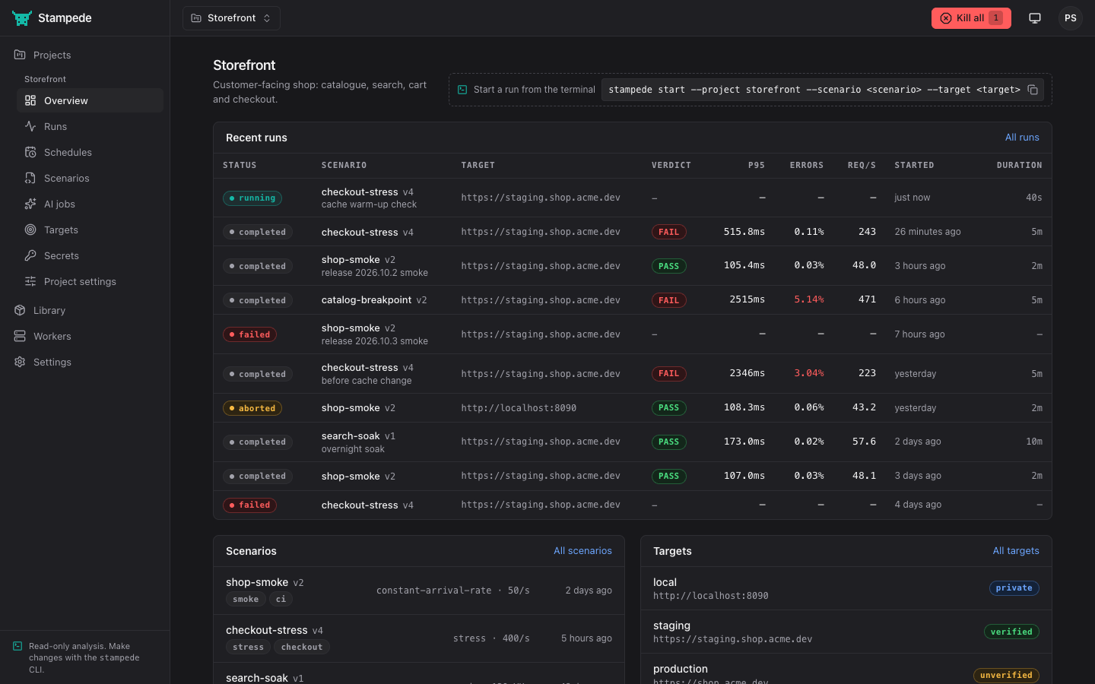Select the staging target card
Image resolution: width=1095 pixels, height=684 pixels.
click(846, 632)
